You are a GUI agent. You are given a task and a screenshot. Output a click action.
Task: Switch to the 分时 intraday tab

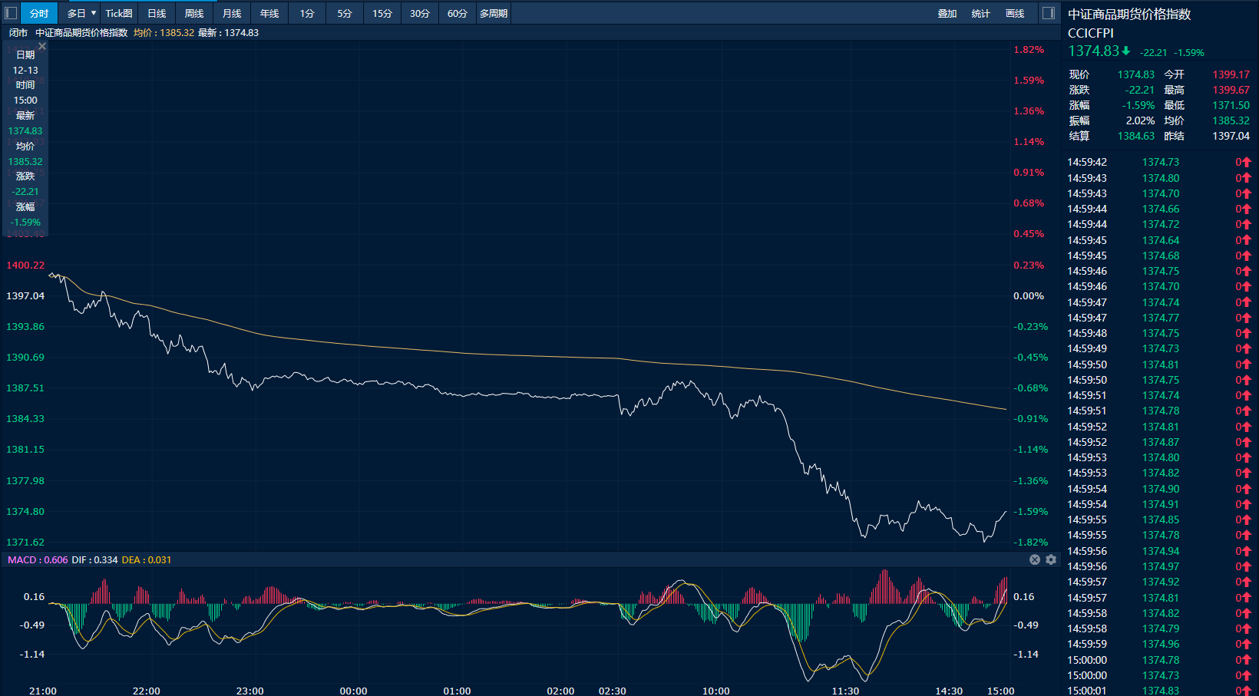[39, 13]
